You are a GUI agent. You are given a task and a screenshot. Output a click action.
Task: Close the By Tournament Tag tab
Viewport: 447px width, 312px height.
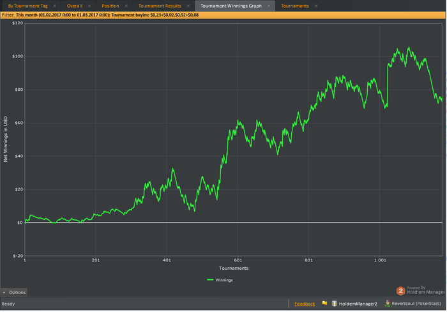click(x=55, y=6)
